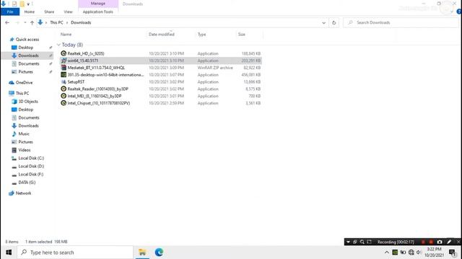Image resolution: width=462 pixels, height=259 pixels.
Task: Select the Intel_MEI_(8_11601042)_by3DP file icon
Action: pyautogui.click(x=64, y=96)
